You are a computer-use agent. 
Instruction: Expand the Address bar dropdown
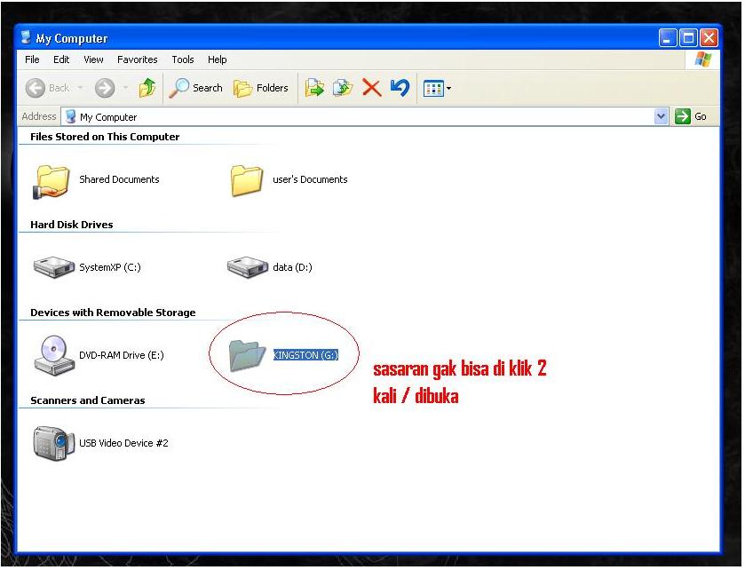pyautogui.click(x=660, y=116)
